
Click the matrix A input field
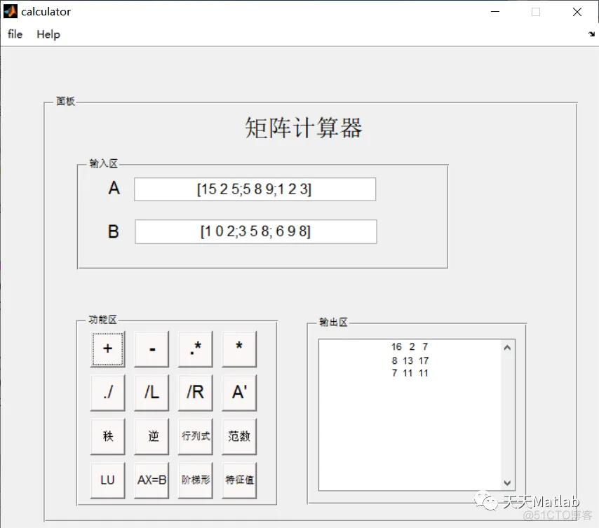[255, 189]
